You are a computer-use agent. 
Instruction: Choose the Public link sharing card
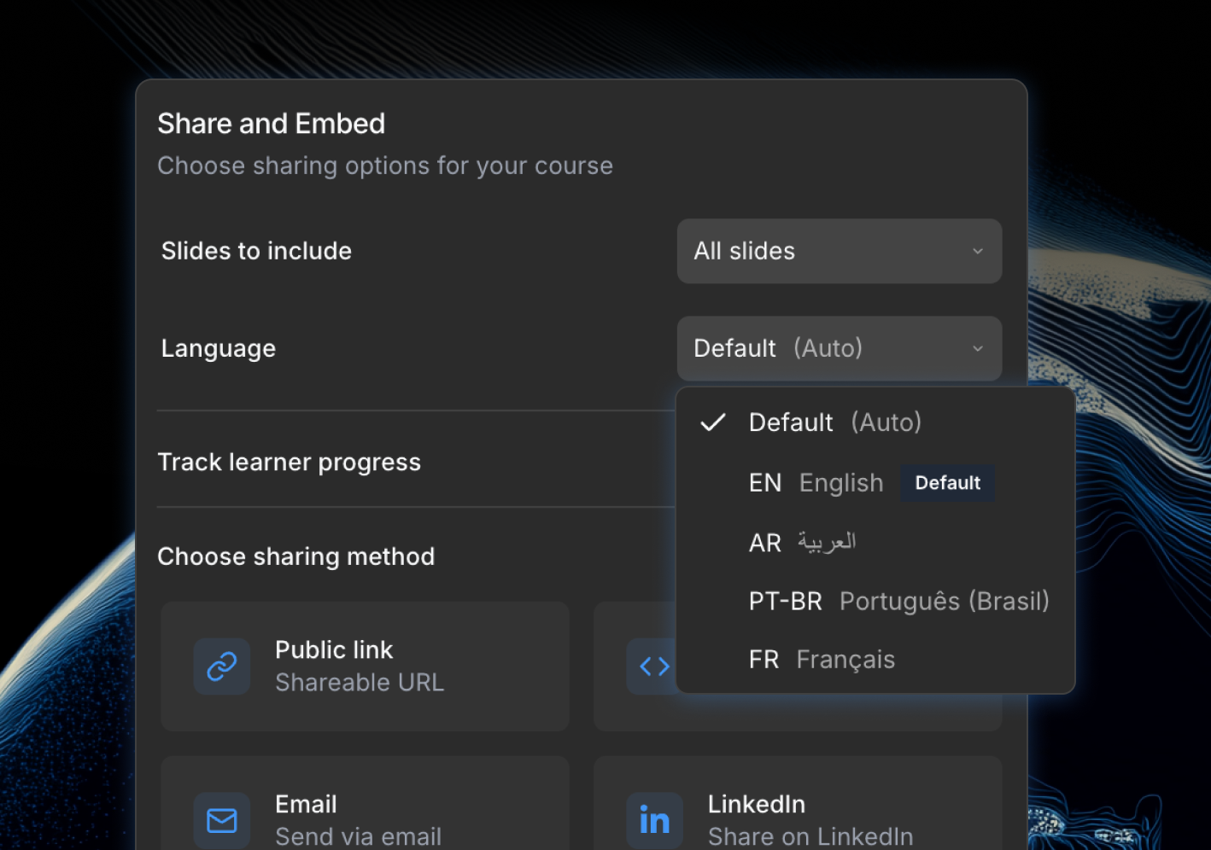point(365,666)
